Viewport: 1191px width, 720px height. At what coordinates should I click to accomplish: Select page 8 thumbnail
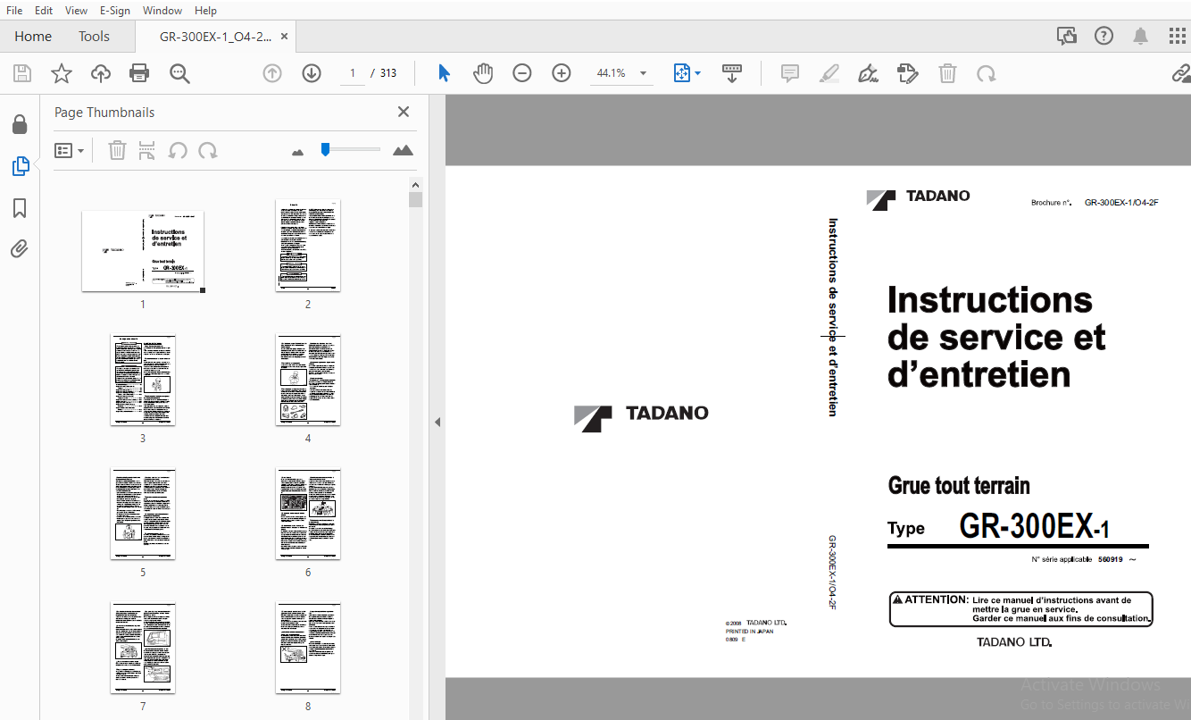[308, 648]
